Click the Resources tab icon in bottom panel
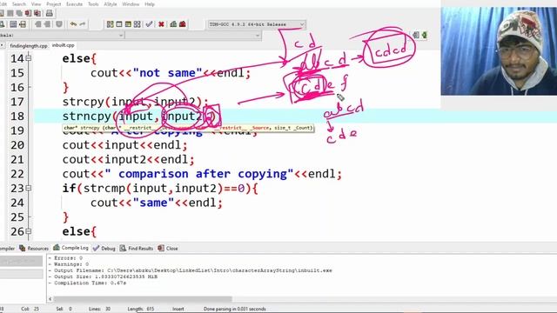This screenshot has height=313, width=557. pyautogui.click(x=23, y=248)
